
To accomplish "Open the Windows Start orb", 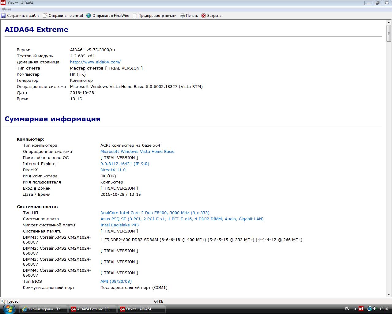I will point(9,309).
